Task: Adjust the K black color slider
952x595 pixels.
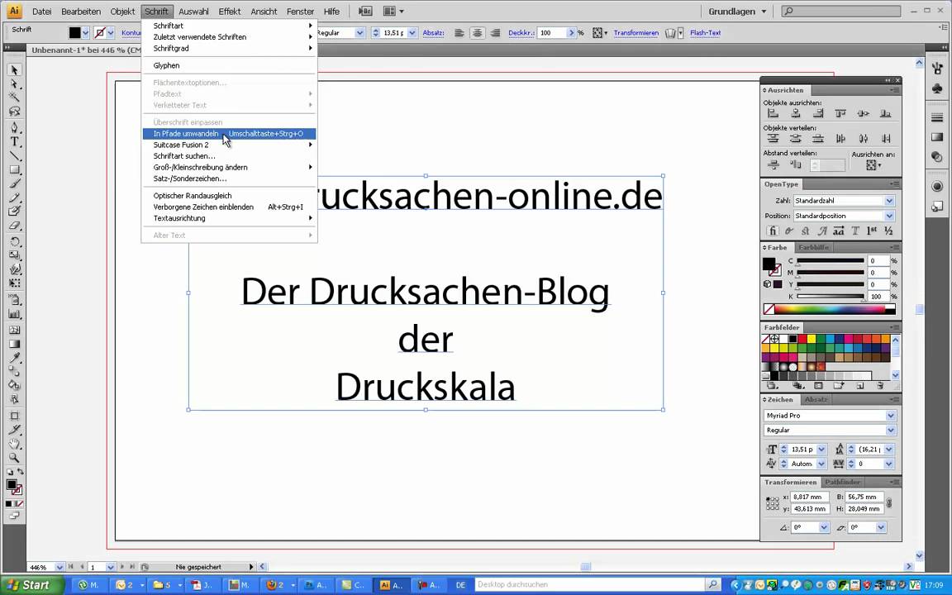Action: point(830,297)
